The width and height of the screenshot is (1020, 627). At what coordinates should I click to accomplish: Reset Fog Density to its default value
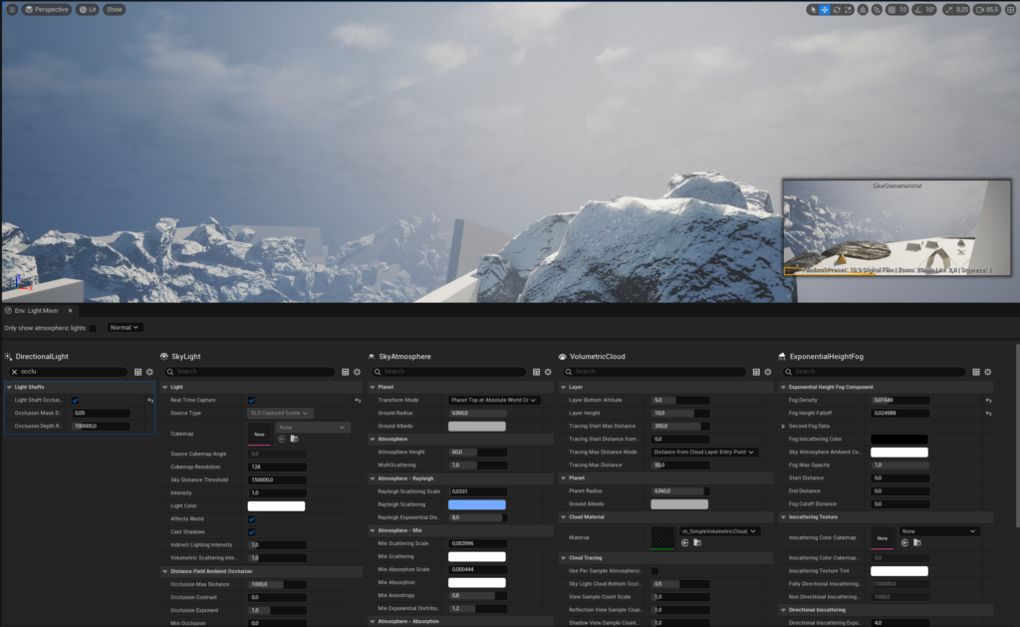[989, 400]
